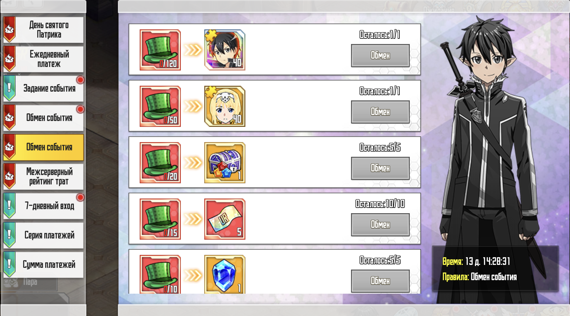Open Межсерверный рейтинг трат tab

pyautogui.click(x=43, y=177)
